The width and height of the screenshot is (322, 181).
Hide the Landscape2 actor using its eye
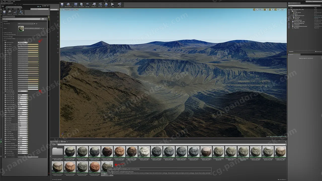pos(289,25)
